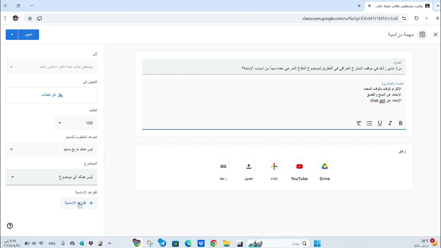The width and height of the screenshot is (441, 248).
Task: Switch the ENG keyboard language indicator
Action: pos(52,244)
